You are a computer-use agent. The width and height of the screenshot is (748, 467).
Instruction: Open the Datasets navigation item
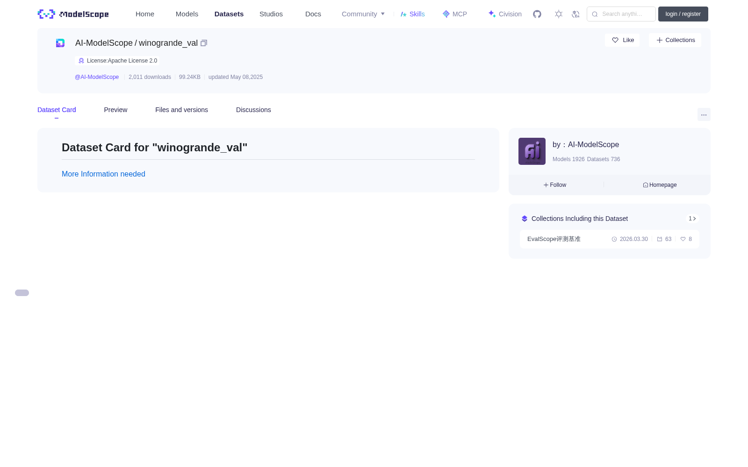click(x=229, y=14)
